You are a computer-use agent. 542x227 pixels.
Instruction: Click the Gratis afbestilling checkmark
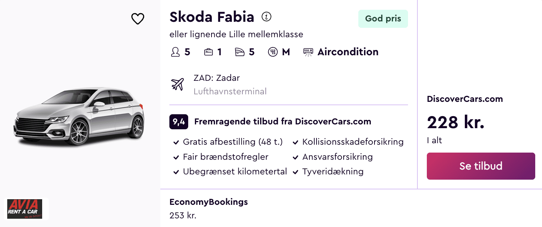point(176,142)
